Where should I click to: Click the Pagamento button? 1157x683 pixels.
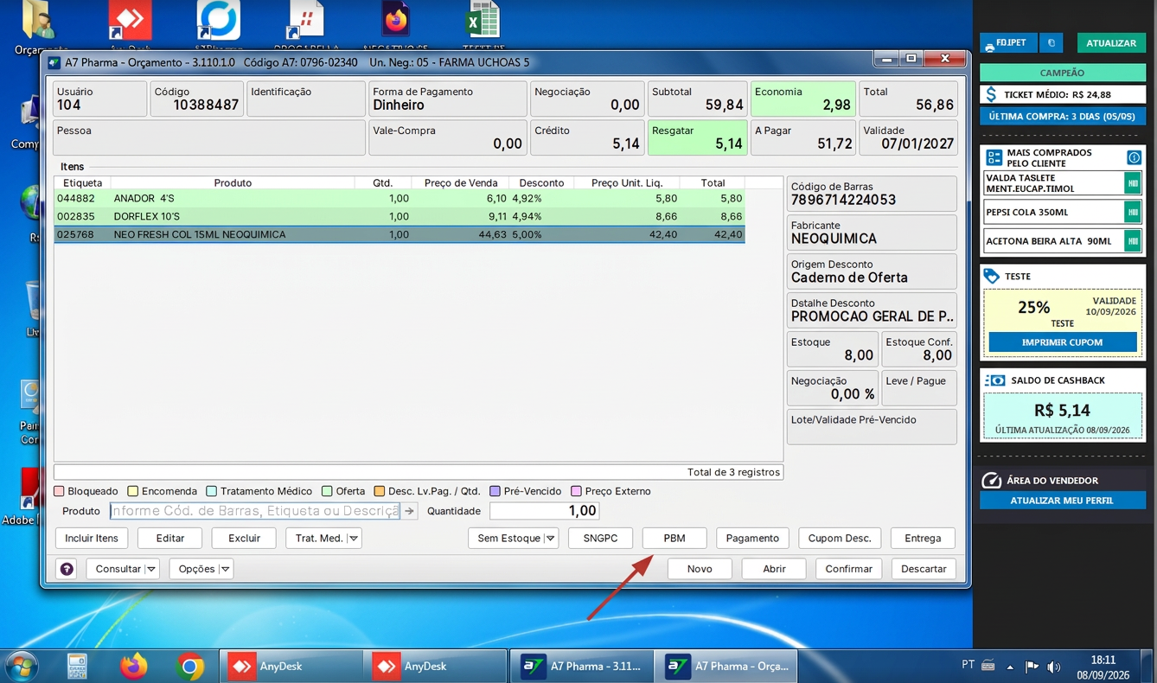pos(752,538)
